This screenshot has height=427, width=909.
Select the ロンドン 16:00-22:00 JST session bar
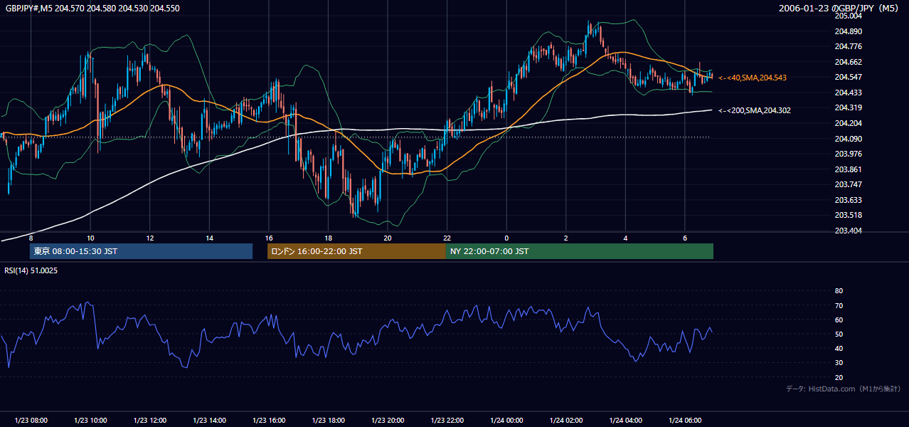pyautogui.click(x=356, y=251)
